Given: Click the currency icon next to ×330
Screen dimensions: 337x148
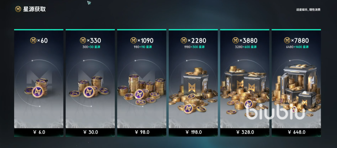Looking at the screenshot, I should (x=83, y=40).
